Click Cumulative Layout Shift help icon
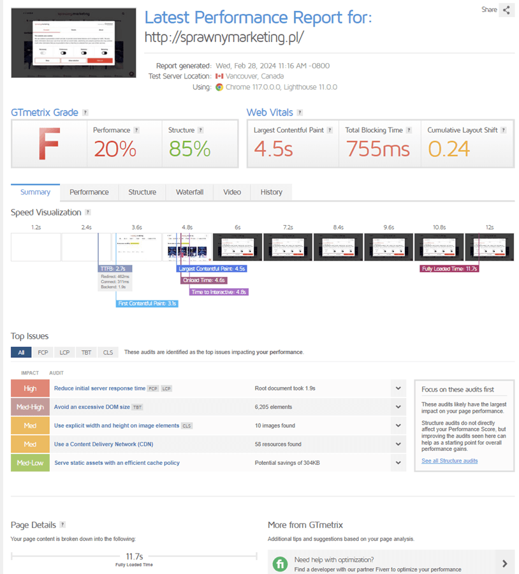This screenshot has width=519, height=574. tap(504, 130)
